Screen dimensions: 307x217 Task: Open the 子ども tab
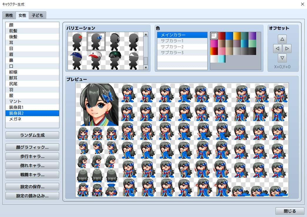coord(37,15)
